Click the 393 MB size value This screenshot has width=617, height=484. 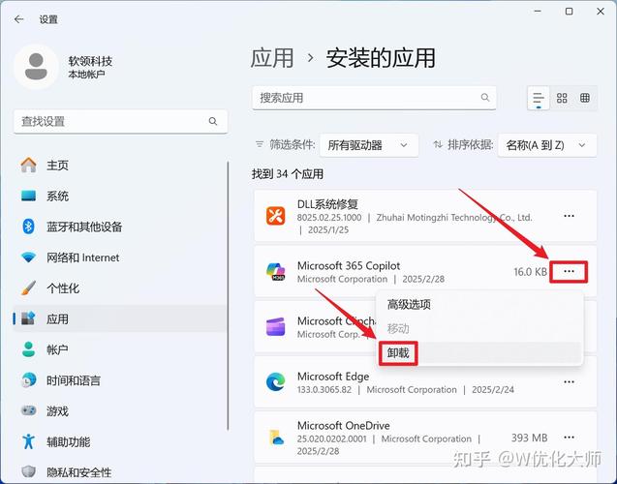[529, 438]
